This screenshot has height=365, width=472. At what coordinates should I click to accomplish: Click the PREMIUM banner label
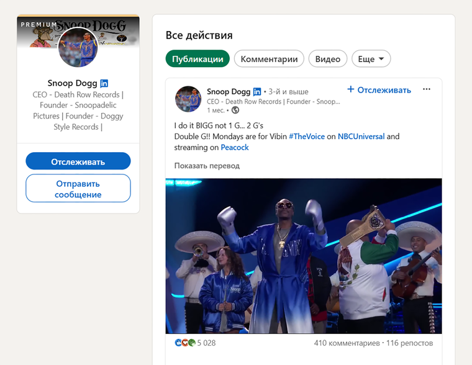(39, 24)
